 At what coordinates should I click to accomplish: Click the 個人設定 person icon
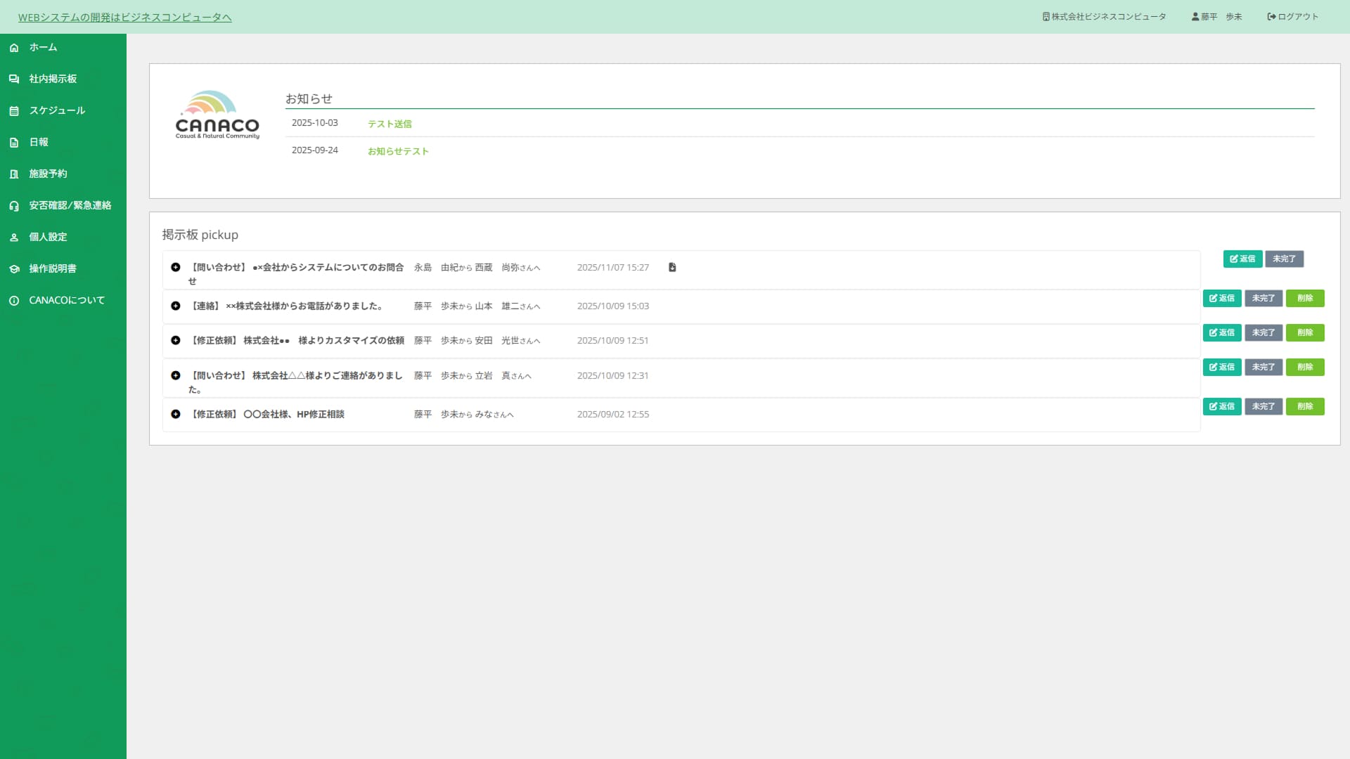[x=14, y=238]
